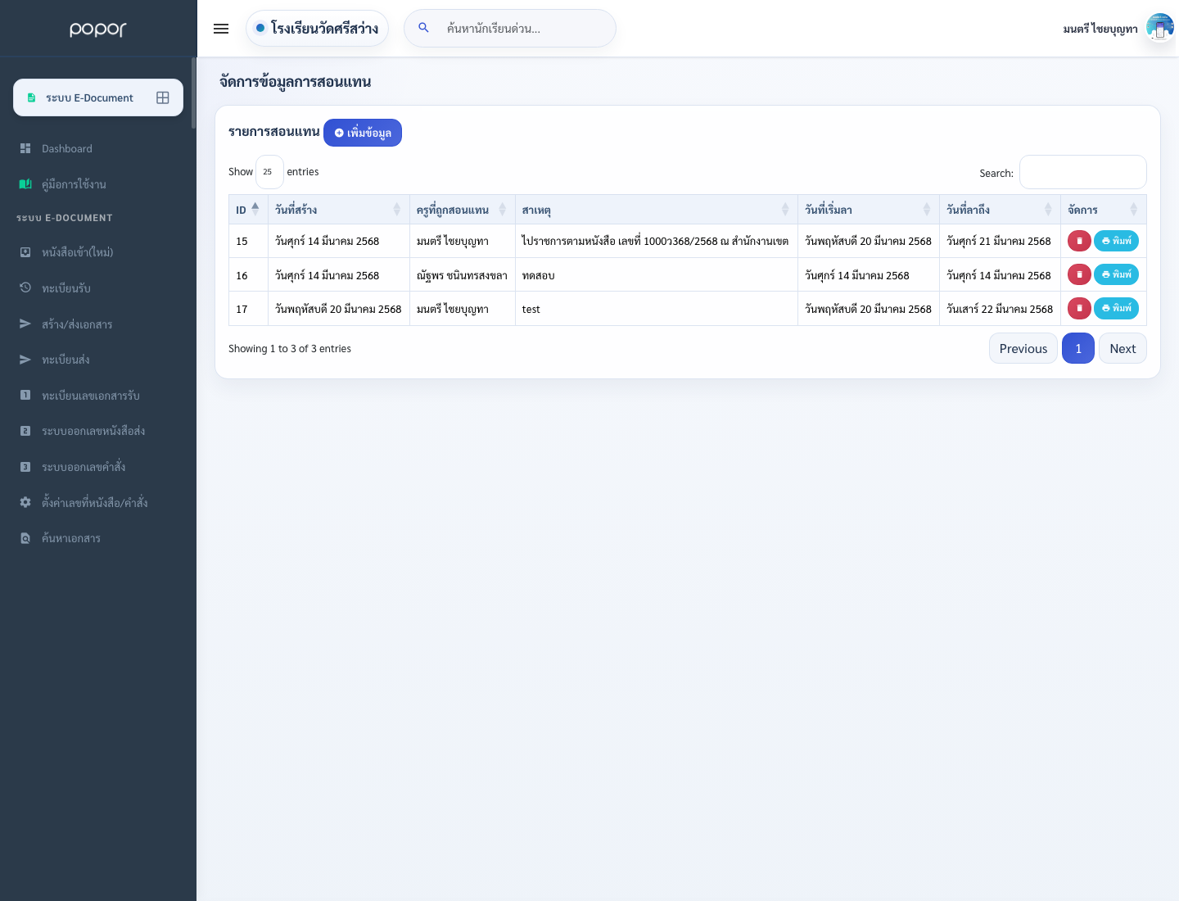The width and height of the screenshot is (1179, 901).
Task: Sort table by วันที่ลาถึง column
Action: (x=1000, y=210)
